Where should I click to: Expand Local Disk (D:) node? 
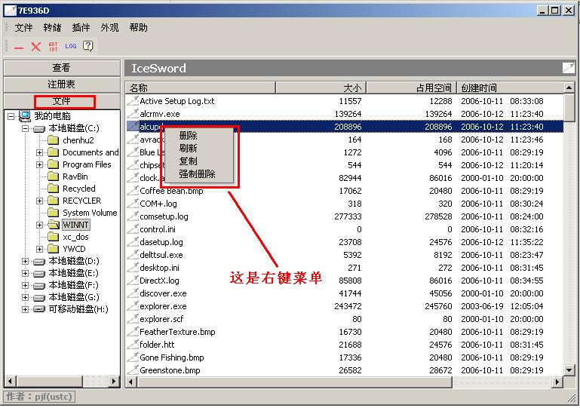click(x=25, y=261)
